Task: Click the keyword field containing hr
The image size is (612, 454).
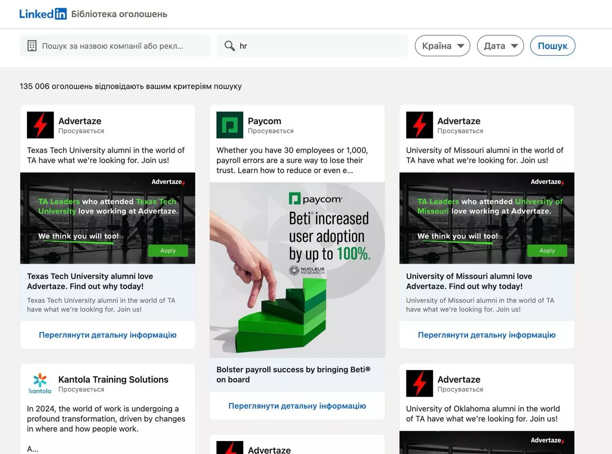Action: coord(313,46)
